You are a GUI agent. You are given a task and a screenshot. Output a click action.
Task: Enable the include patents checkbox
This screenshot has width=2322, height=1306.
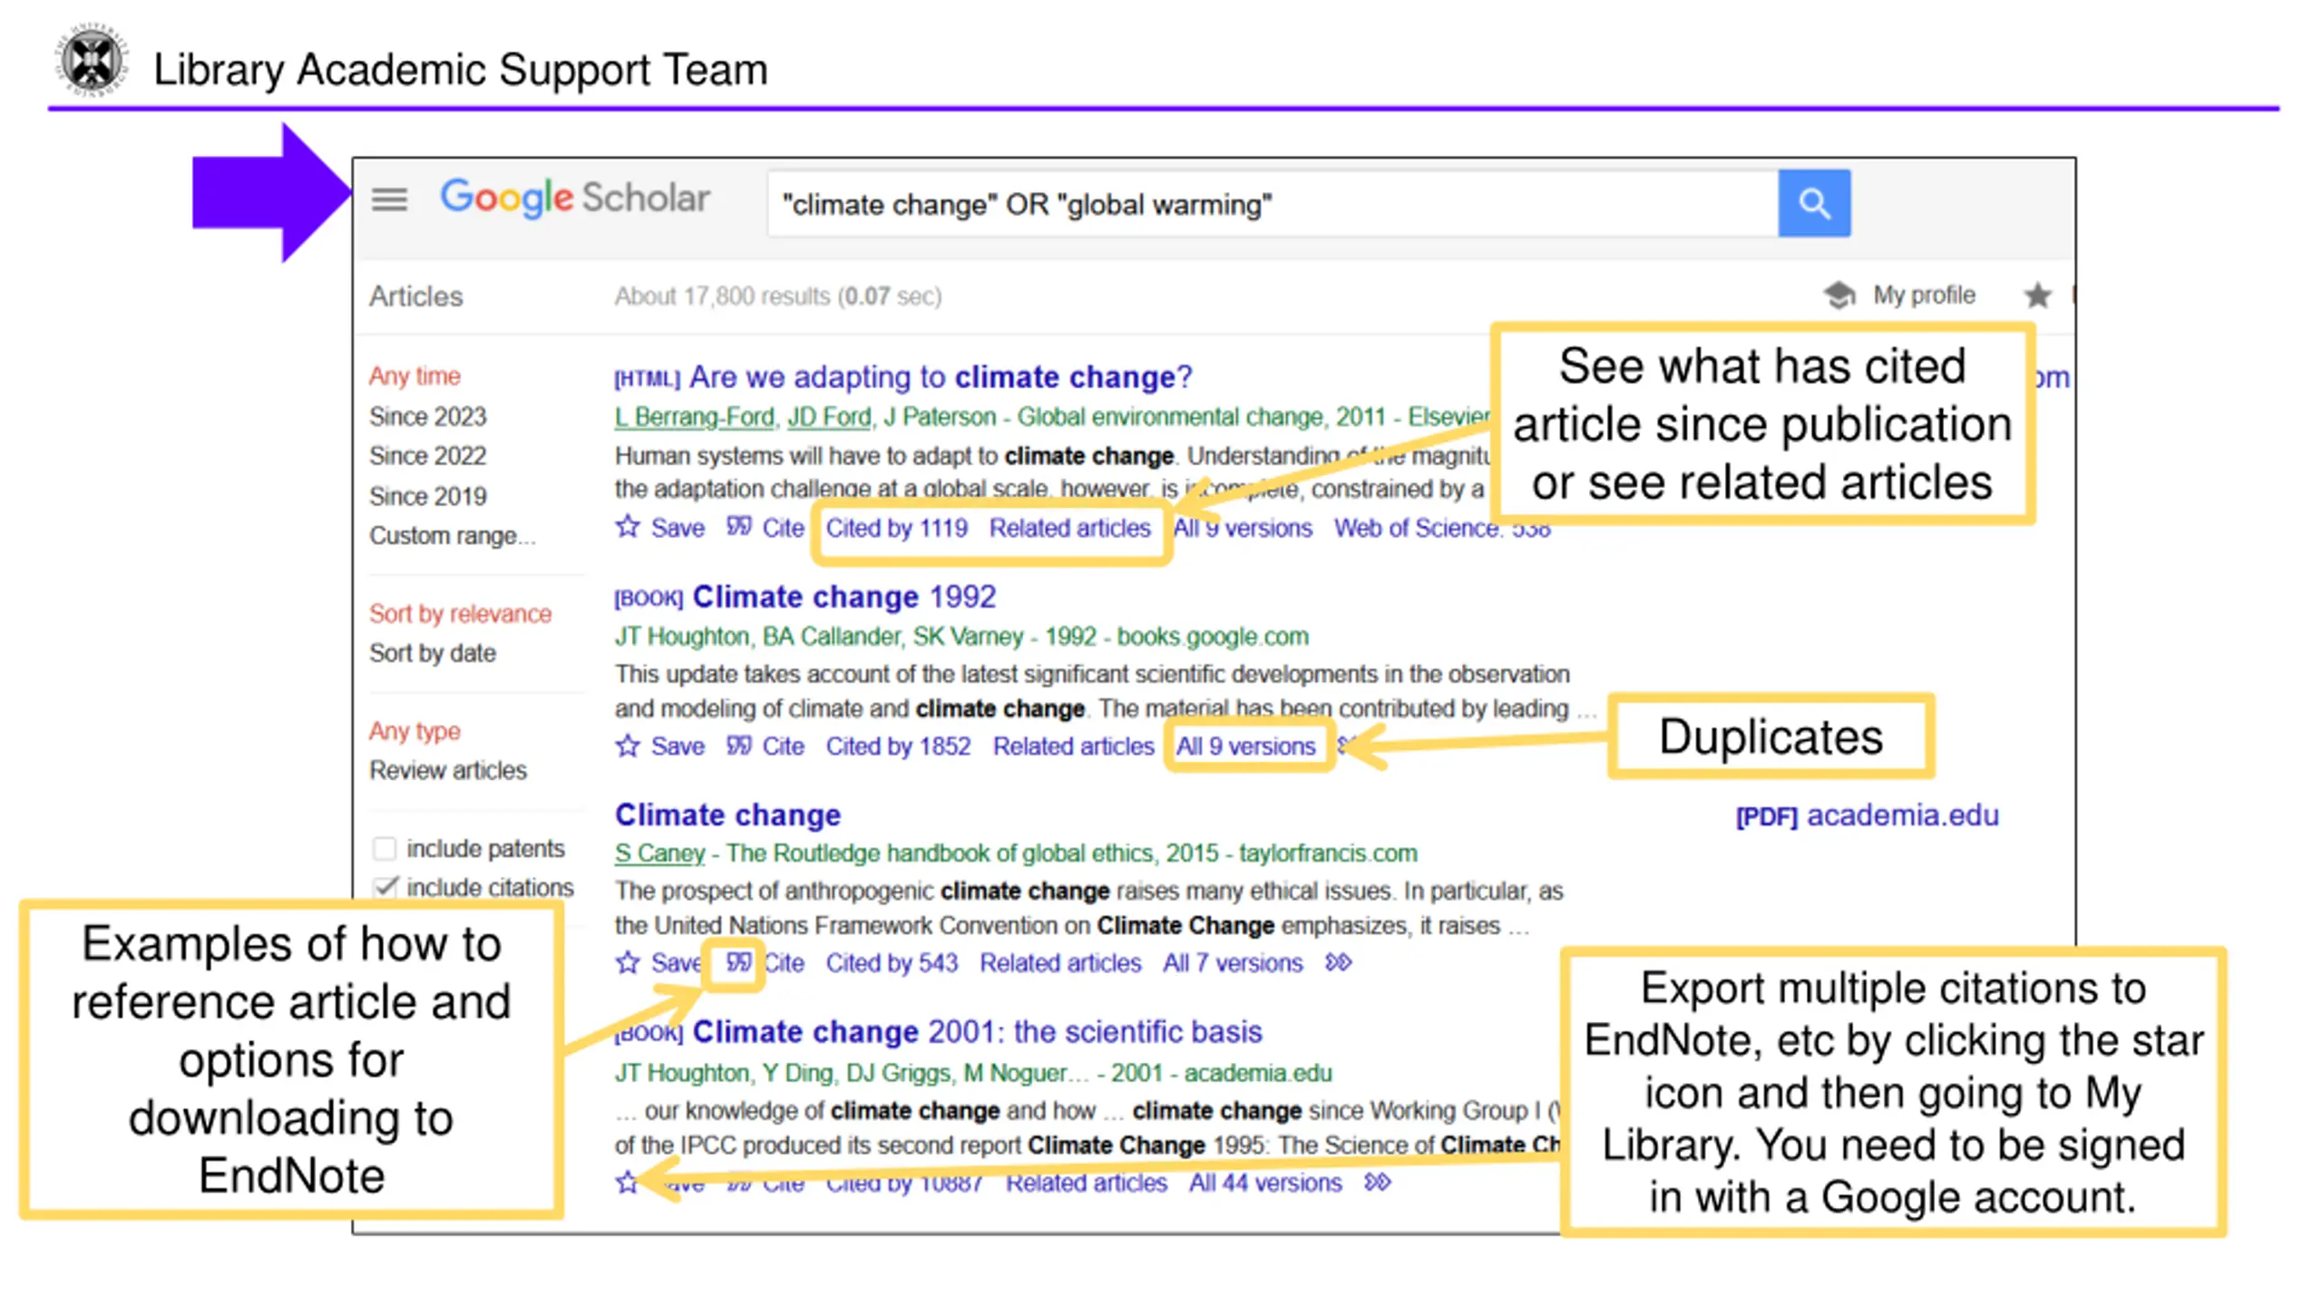(x=385, y=848)
